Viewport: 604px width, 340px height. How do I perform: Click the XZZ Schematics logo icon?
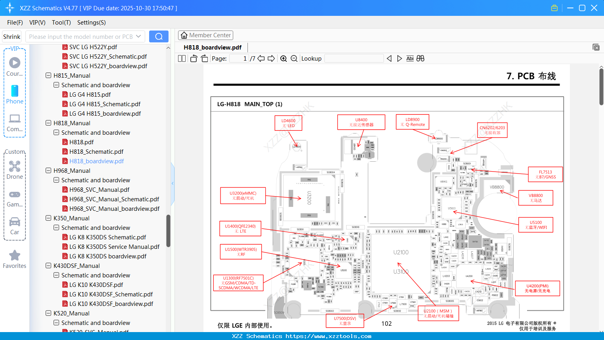(x=10, y=8)
